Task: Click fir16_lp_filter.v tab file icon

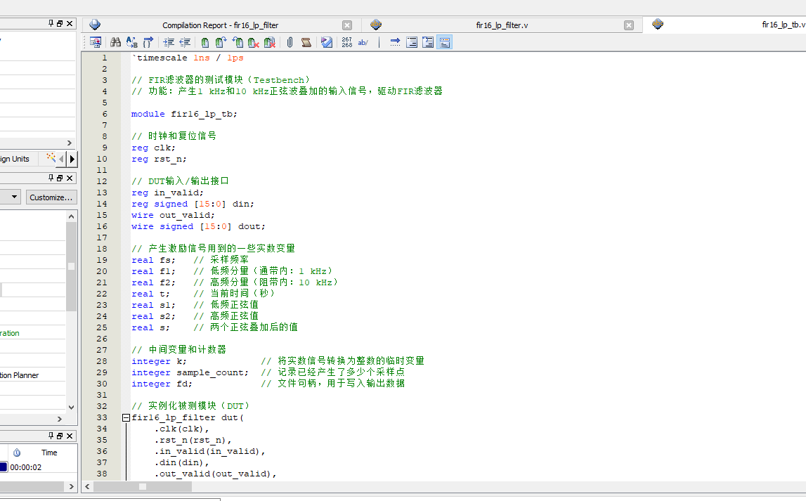Action: (376, 25)
